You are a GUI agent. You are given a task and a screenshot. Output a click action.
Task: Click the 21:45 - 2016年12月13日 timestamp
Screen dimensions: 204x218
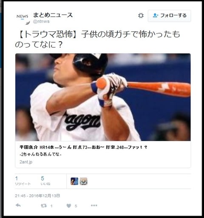pyautogui.click(x=37, y=196)
